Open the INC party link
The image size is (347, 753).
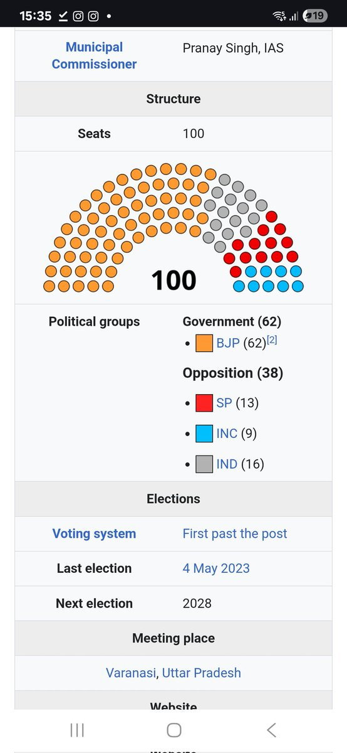click(x=227, y=434)
